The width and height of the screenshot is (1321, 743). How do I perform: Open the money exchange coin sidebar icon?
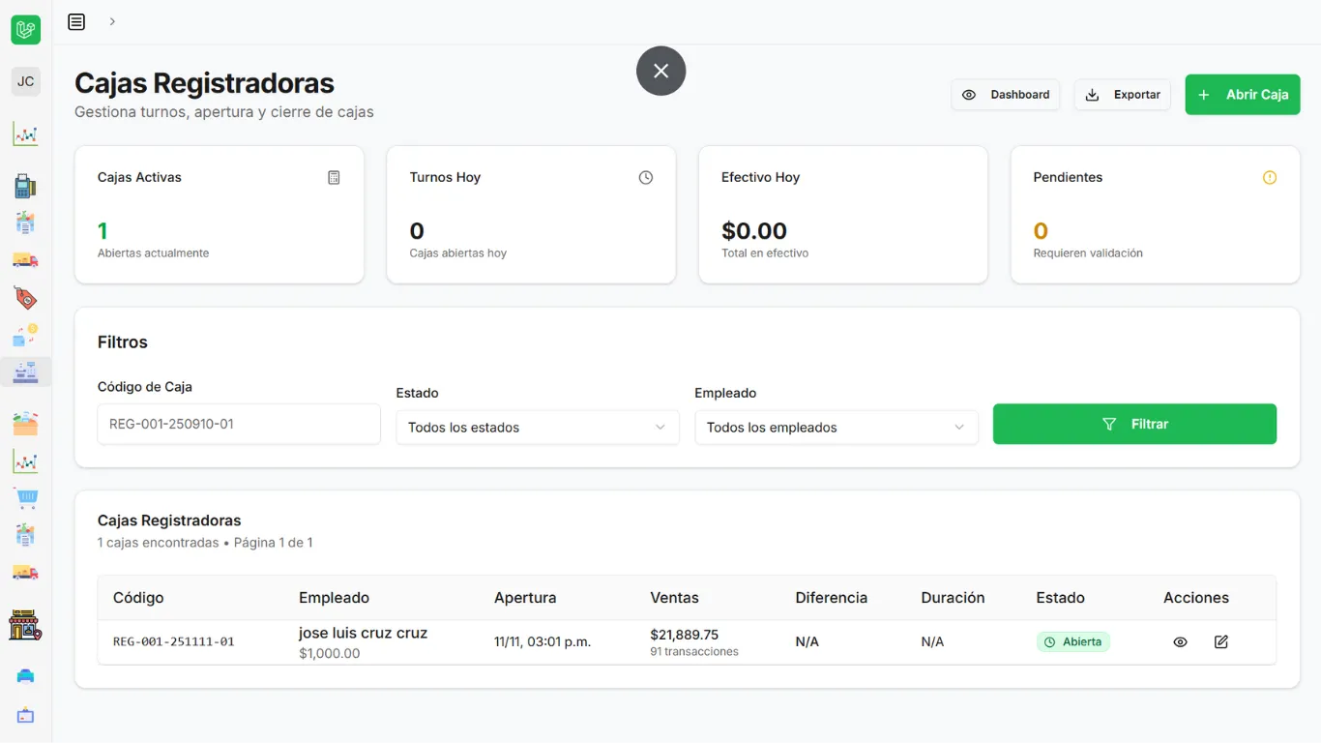pyautogui.click(x=25, y=335)
